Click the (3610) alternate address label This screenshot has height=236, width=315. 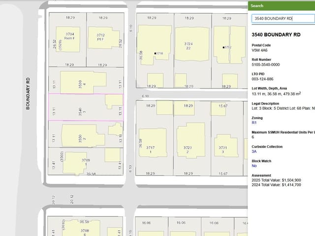[63, 225]
